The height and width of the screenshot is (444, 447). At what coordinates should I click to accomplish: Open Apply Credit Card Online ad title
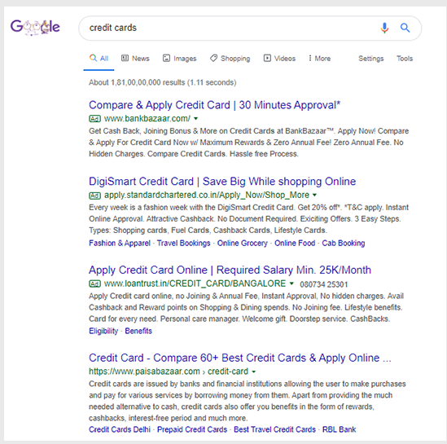point(230,270)
